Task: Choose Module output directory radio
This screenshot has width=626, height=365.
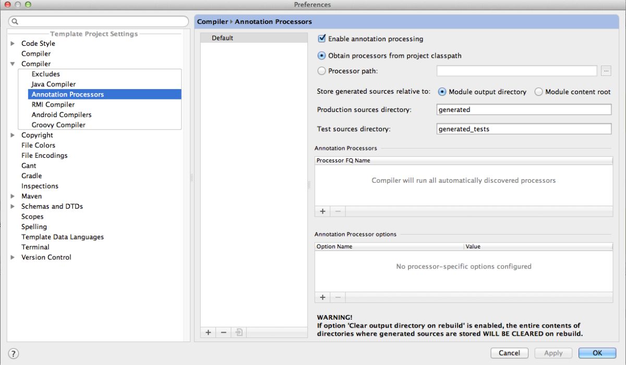Action: tap(442, 92)
